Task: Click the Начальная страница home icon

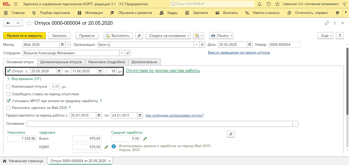Action: (4, 161)
